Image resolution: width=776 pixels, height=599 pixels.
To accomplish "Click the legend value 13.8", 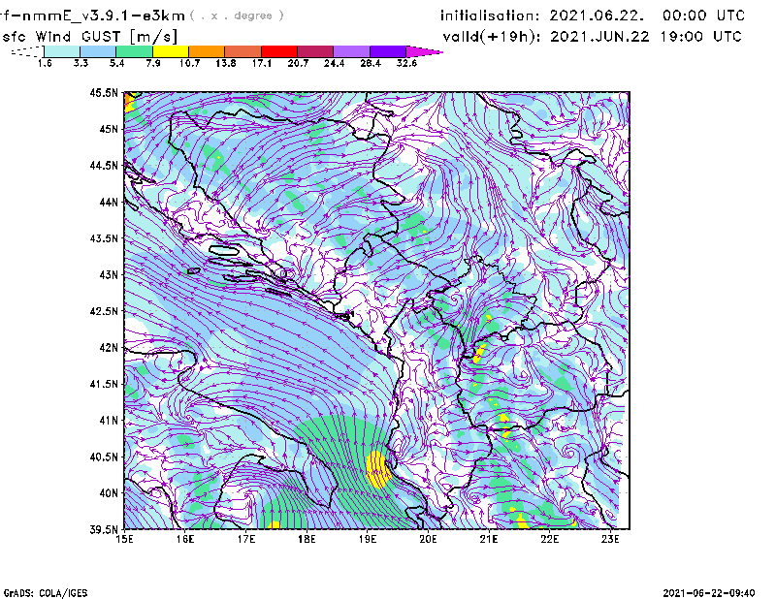I will click(x=226, y=63).
